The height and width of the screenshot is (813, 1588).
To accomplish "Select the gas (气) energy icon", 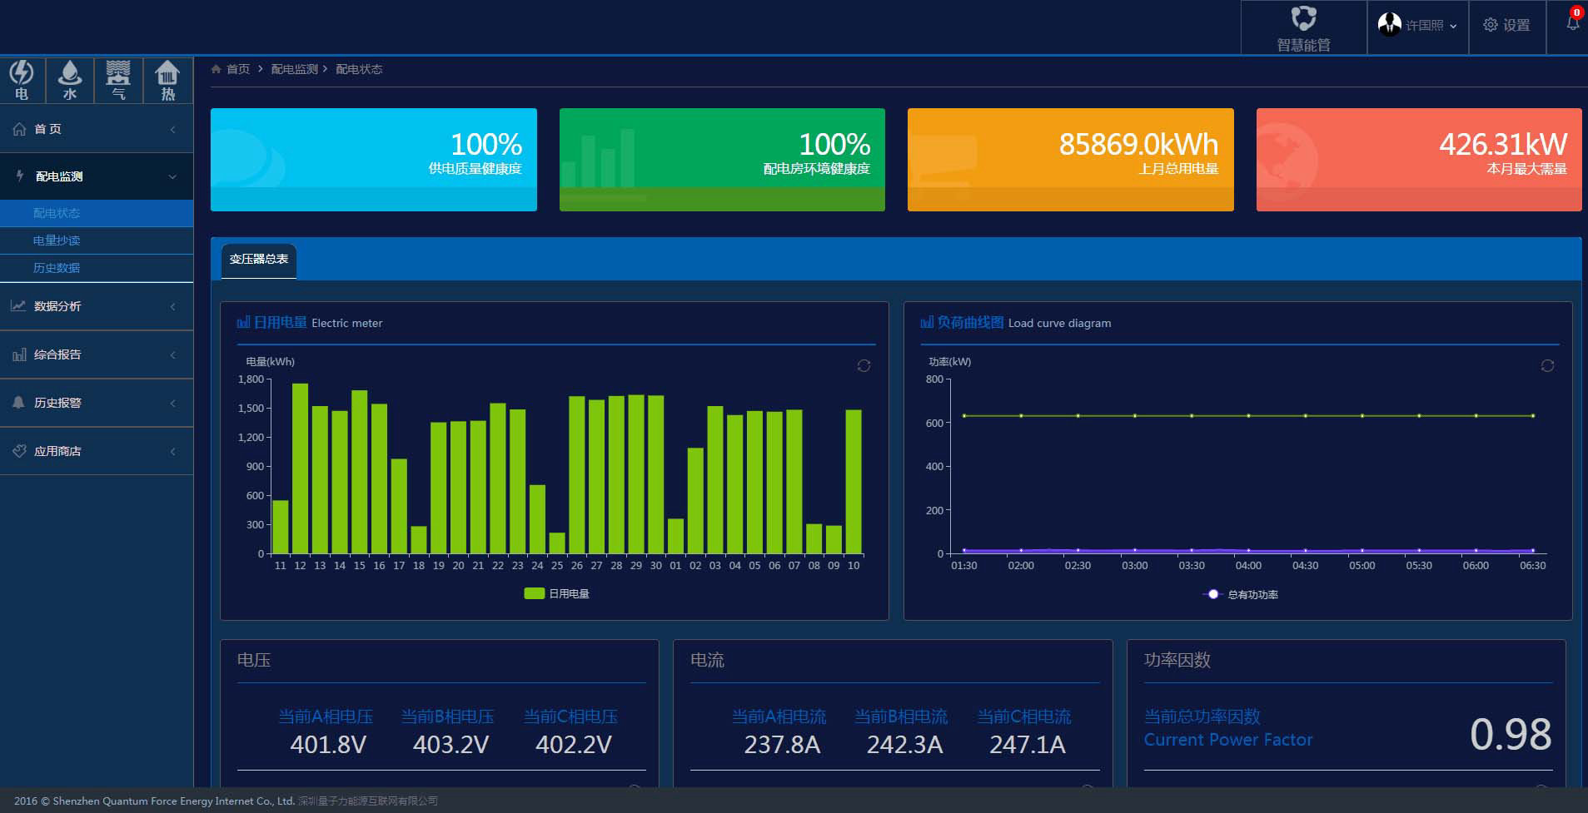I will tap(118, 80).
